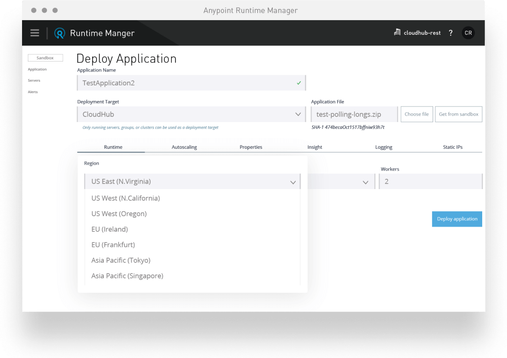Open Application in the sidebar

[37, 69]
